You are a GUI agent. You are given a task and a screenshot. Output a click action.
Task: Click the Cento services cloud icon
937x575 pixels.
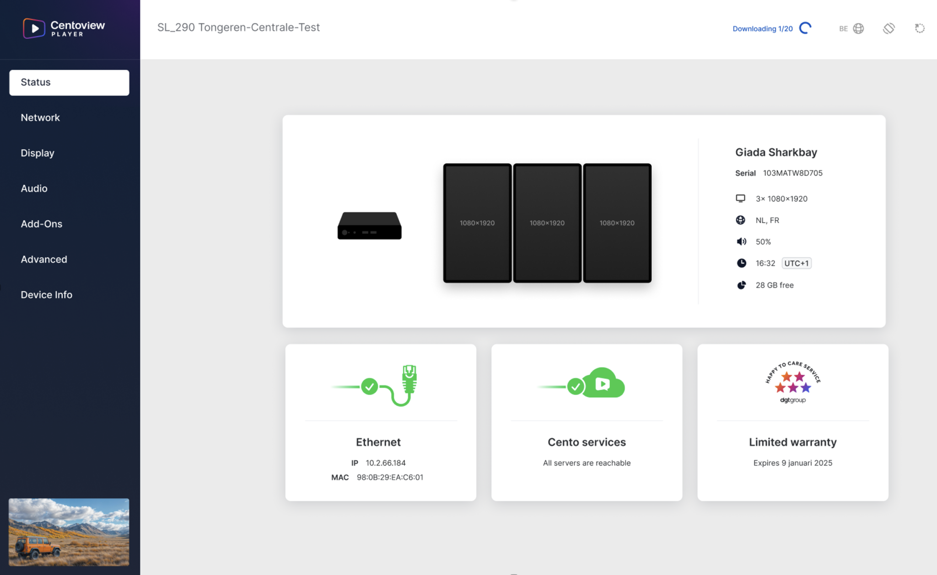tap(603, 383)
